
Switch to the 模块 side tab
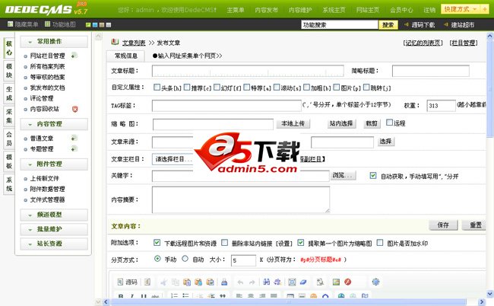[x=9, y=71]
